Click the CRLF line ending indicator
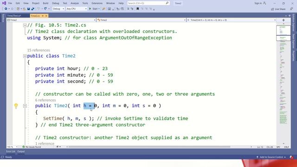The image size is (297, 167). [x=286, y=147]
